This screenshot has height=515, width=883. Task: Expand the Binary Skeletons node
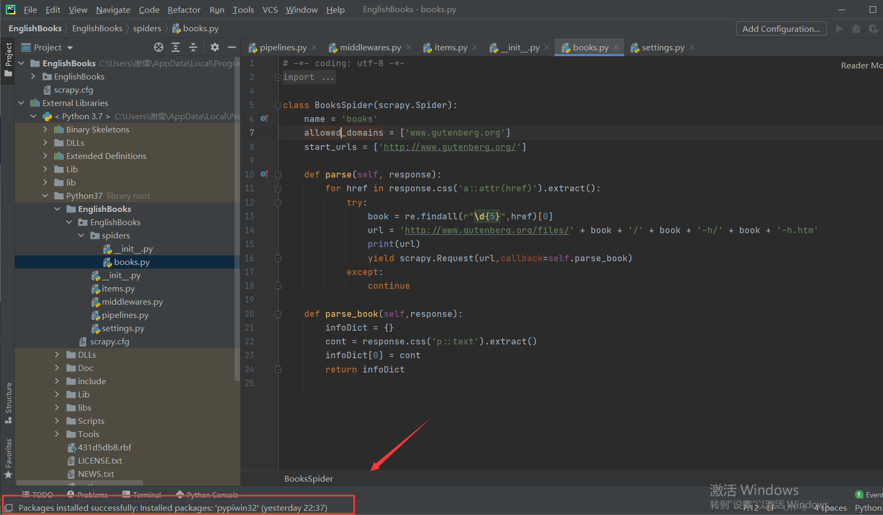[45, 129]
